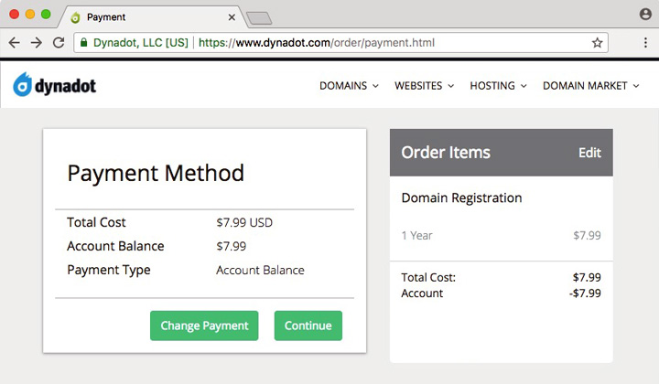The height and width of the screenshot is (384, 659).
Task: Reload the payment page
Action: tap(59, 42)
